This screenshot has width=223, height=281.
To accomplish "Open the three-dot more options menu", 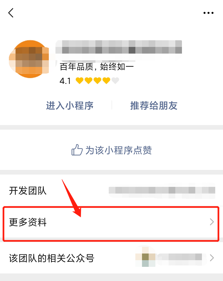I will 209,13.
